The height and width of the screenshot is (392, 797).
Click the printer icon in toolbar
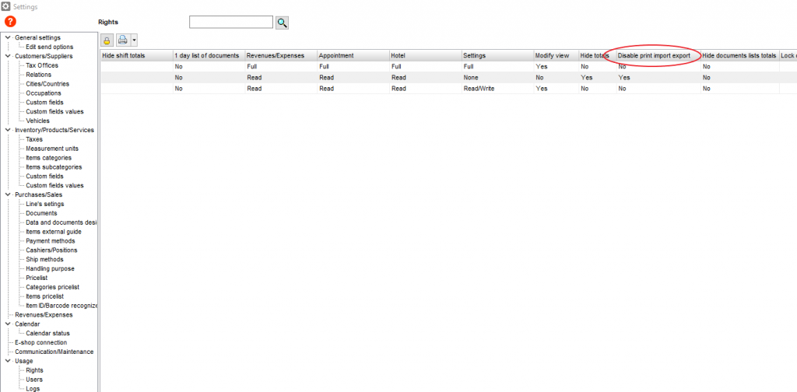point(122,40)
